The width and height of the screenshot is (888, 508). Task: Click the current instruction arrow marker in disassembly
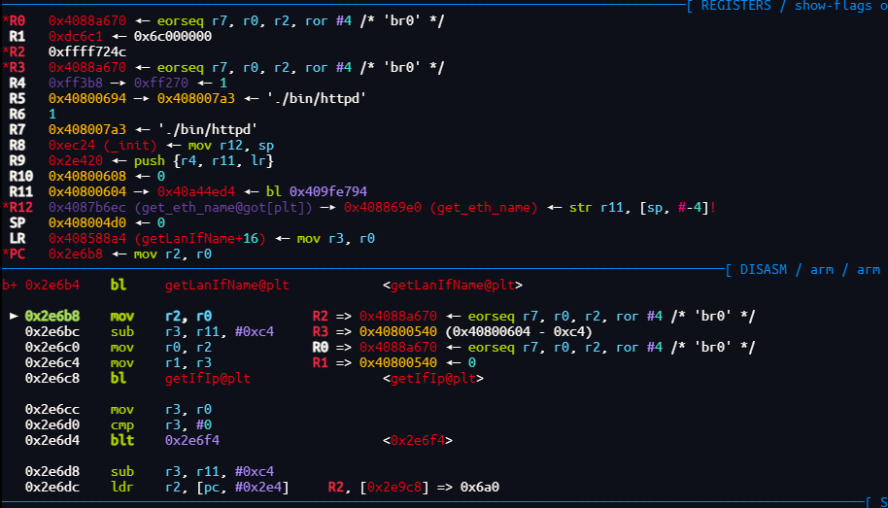pyautogui.click(x=14, y=316)
